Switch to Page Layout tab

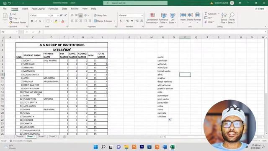tap(38, 8)
